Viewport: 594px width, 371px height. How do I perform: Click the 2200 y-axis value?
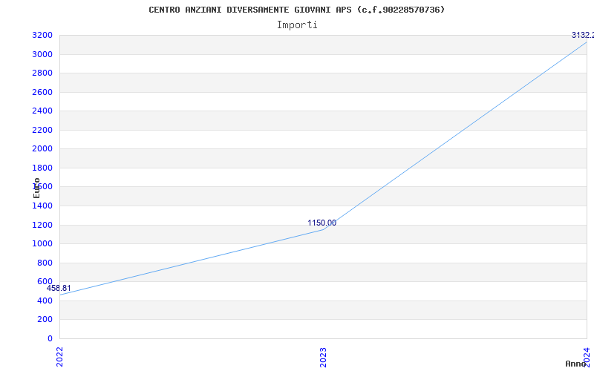coord(42,131)
